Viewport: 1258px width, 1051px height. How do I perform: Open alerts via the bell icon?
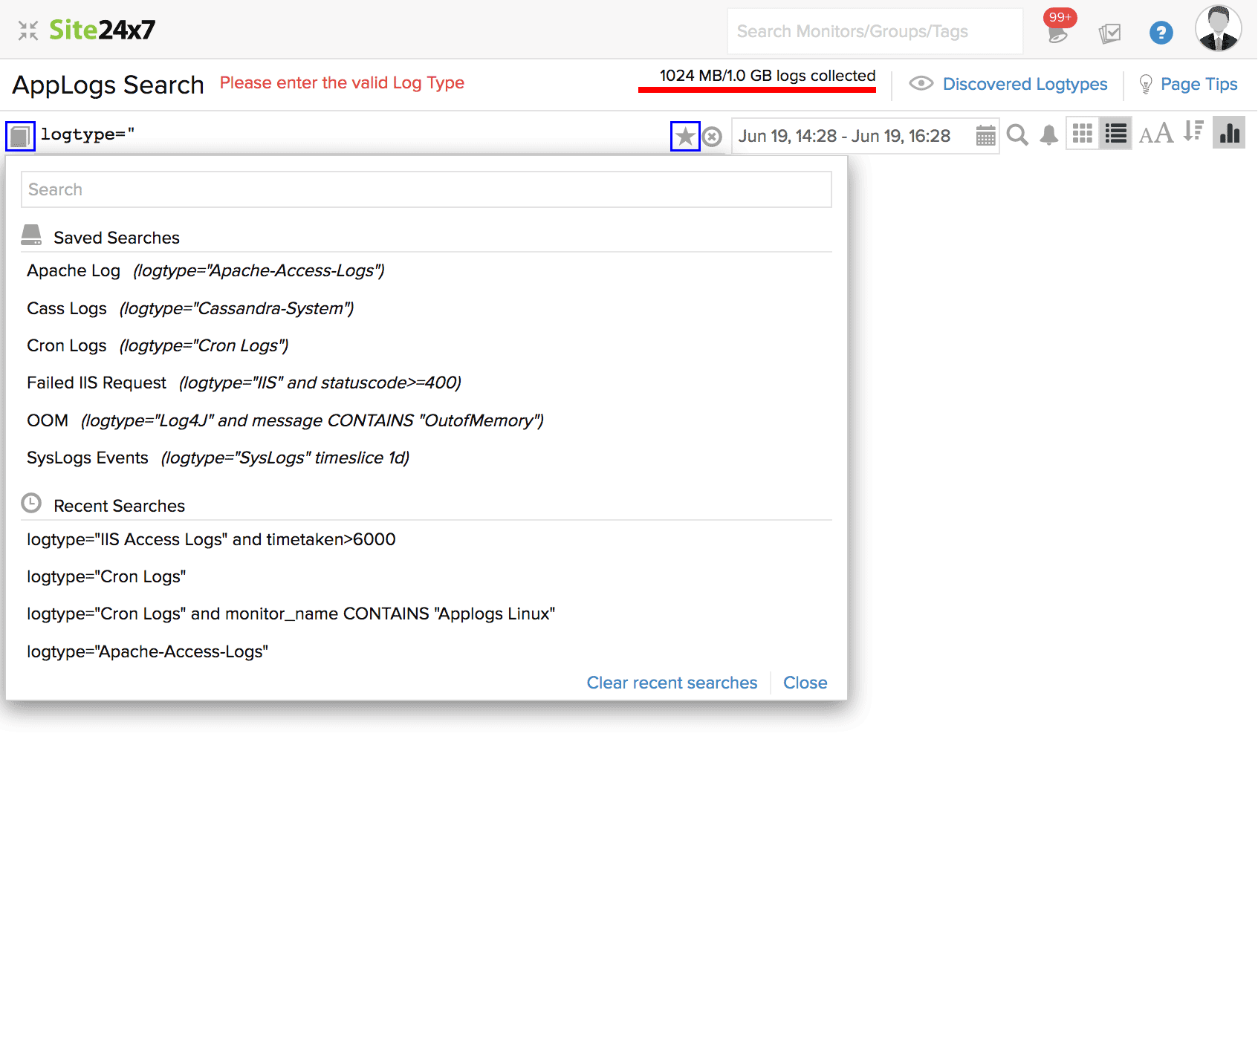1048,135
